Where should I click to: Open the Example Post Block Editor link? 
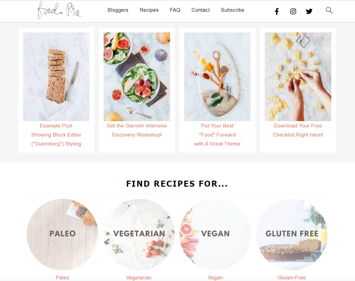[x=56, y=134]
